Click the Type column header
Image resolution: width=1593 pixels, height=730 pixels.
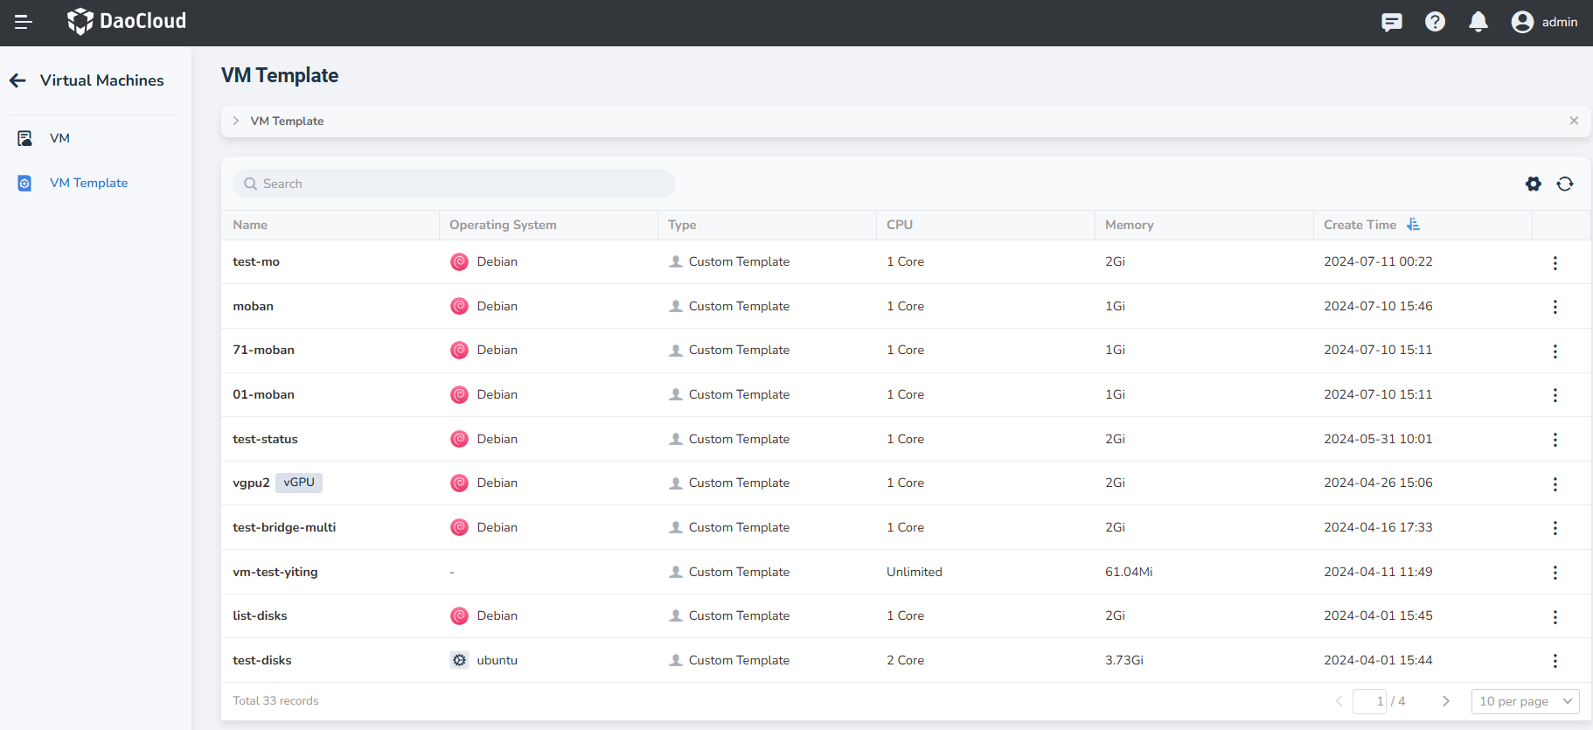(x=682, y=225)
